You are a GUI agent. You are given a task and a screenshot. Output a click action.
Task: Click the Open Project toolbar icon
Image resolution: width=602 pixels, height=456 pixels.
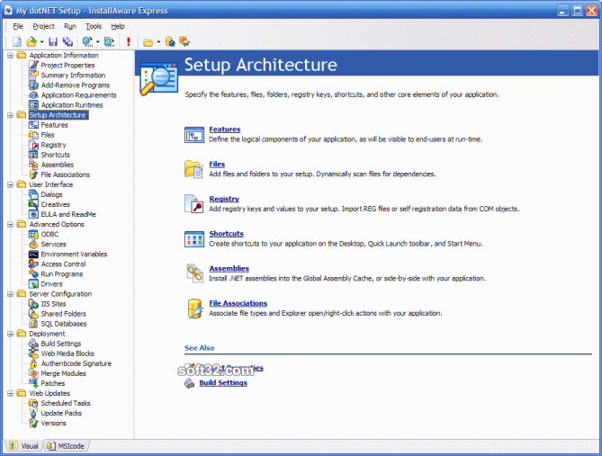[x=31, y=41]
